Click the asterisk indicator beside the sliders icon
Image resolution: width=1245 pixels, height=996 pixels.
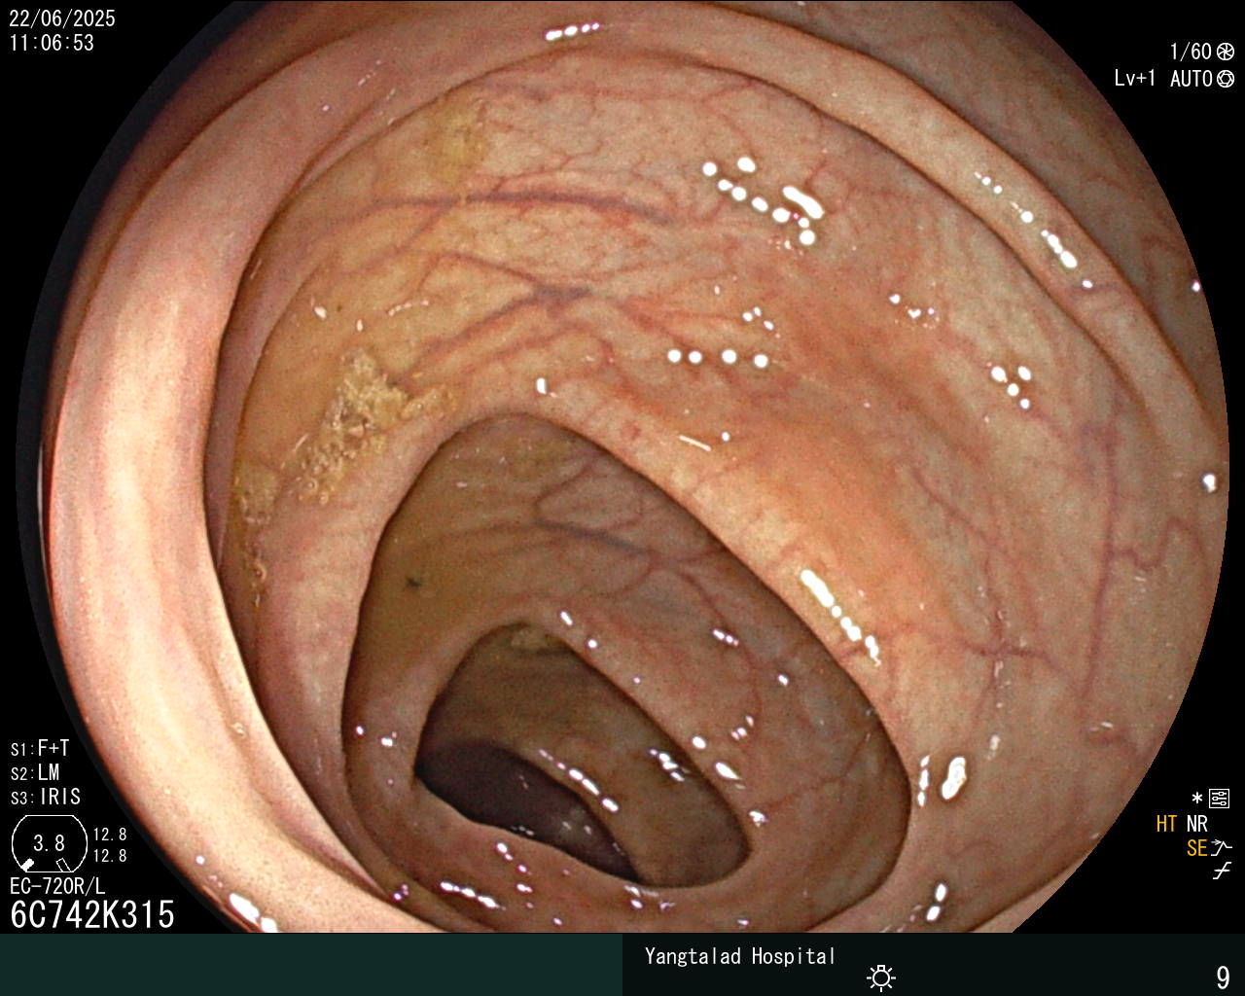click(x=1197, y=799)
